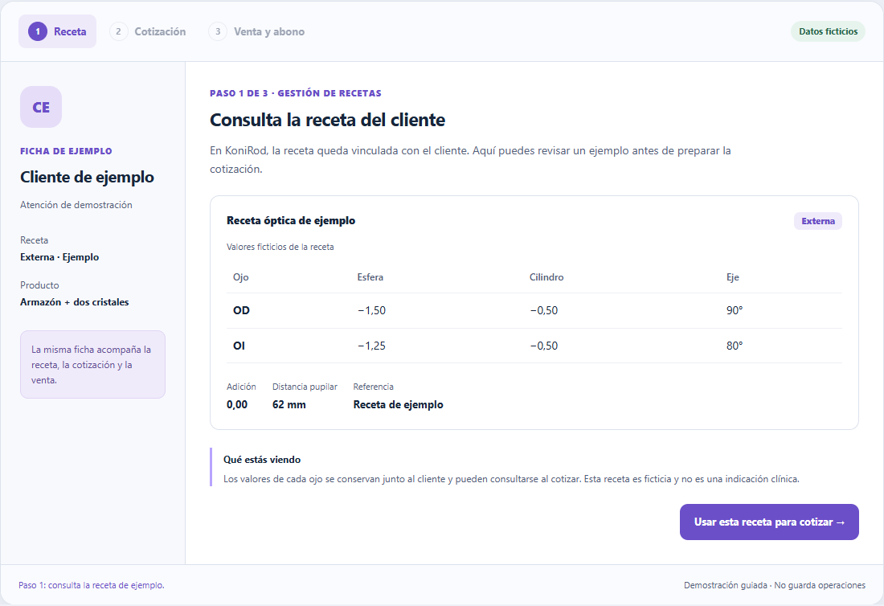
Task: Click the Ojo column header
Action: click(x=241, y=277)
